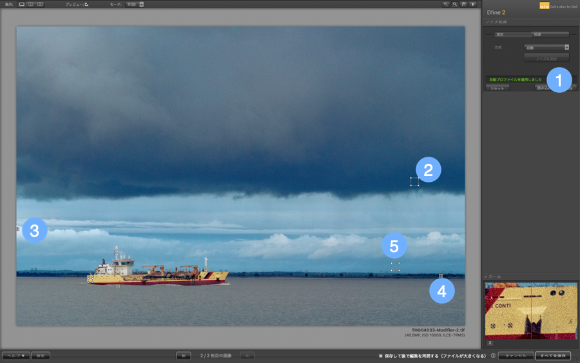
Task: Open the 方式 自動 dropdown
Action: tap(546, 47)
